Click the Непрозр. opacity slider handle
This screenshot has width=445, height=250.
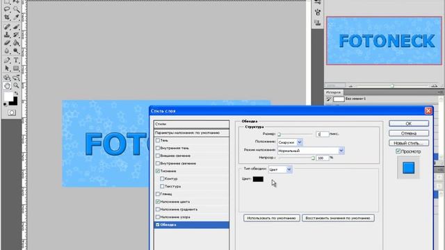pyautogui.click(x=313, y=158)
